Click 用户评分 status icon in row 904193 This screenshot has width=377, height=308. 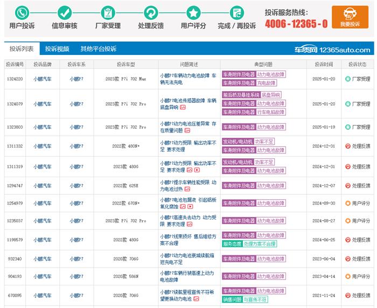(x=348, y=276)
